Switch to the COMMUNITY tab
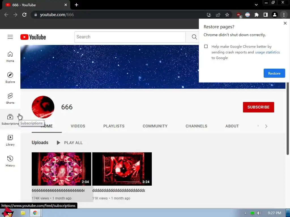 [x=155, y=126]
